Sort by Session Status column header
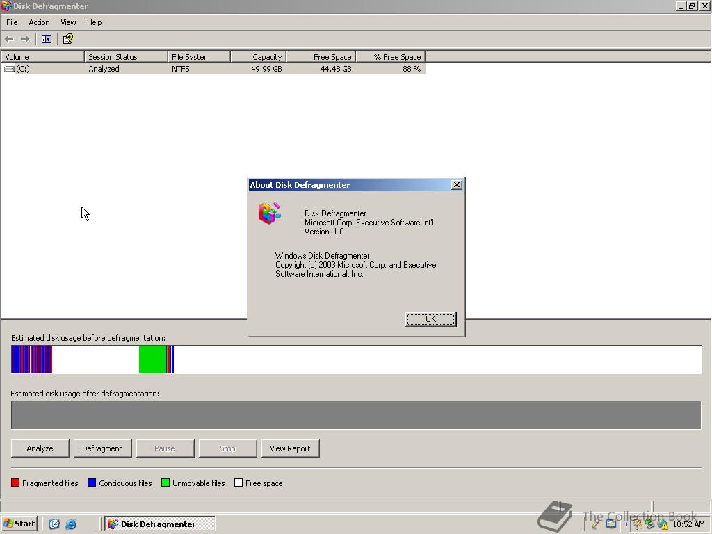 tap(127, 57)
